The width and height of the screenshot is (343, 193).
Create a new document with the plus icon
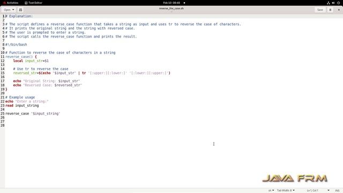tap(20, 10)
